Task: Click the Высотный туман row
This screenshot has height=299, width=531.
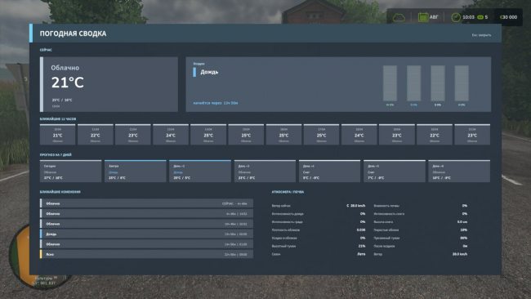Action: 319,246
